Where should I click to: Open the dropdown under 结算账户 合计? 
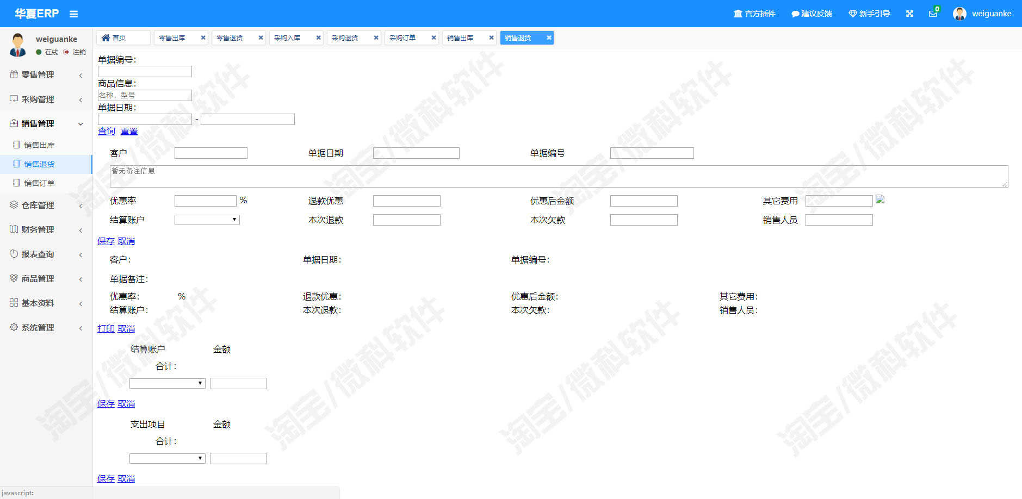click(168, 383)
